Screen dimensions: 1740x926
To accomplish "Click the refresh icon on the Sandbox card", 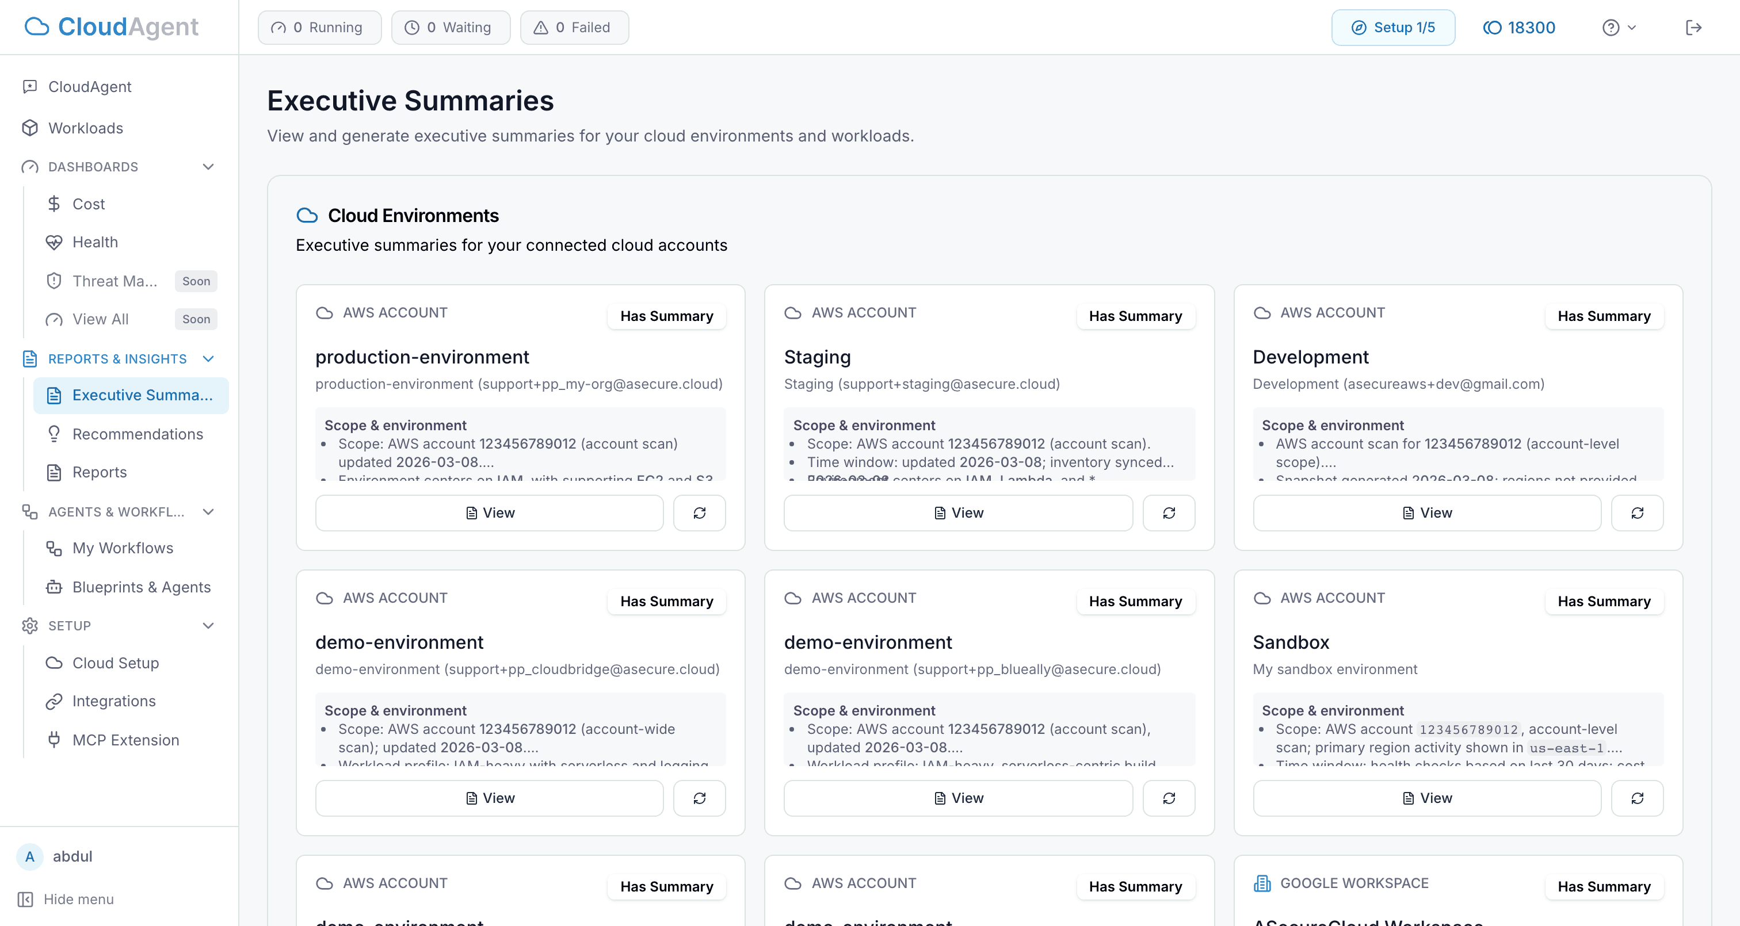I will (x=1638, y=798).
